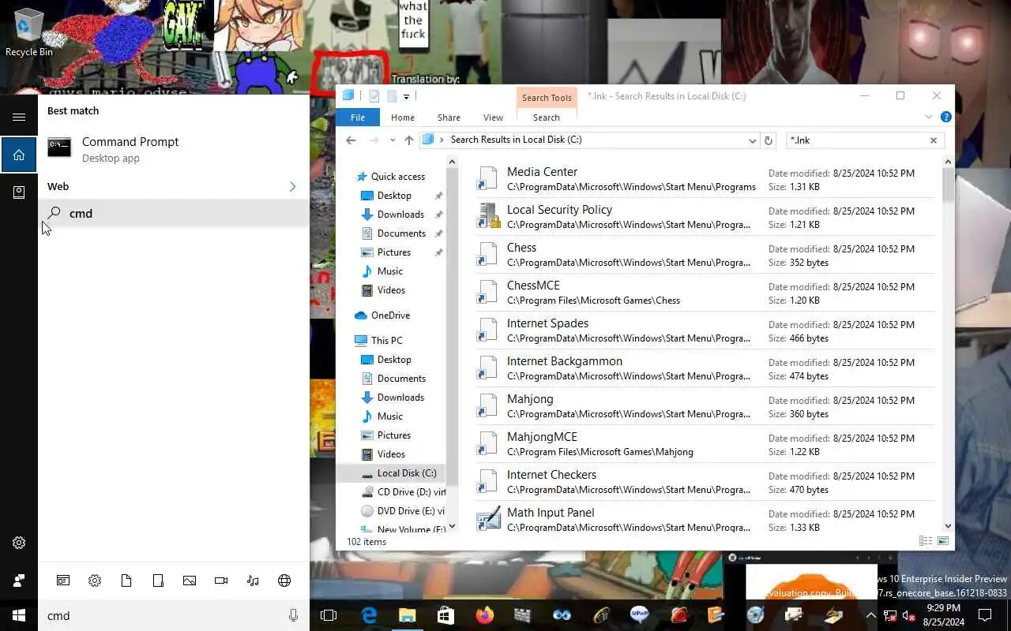The height and width of the screenshot is (631, 1011).
Task: Switch to the Share ribbon tab
Action: click(x=449, y=118)
